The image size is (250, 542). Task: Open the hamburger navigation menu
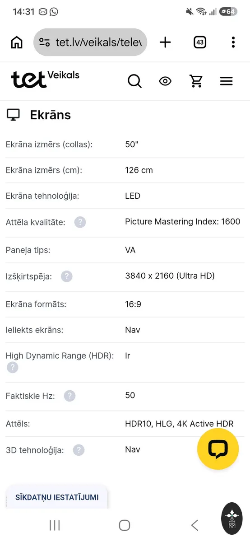point(226,81)
